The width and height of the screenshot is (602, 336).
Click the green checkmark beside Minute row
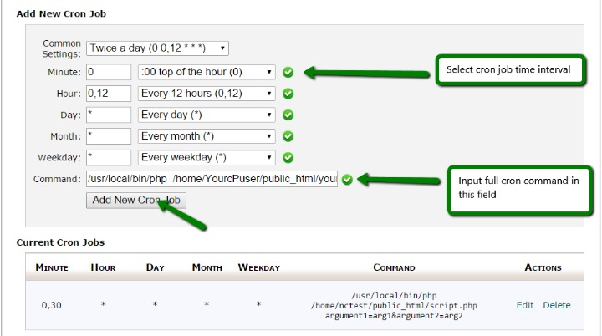(x=288, y=72)
